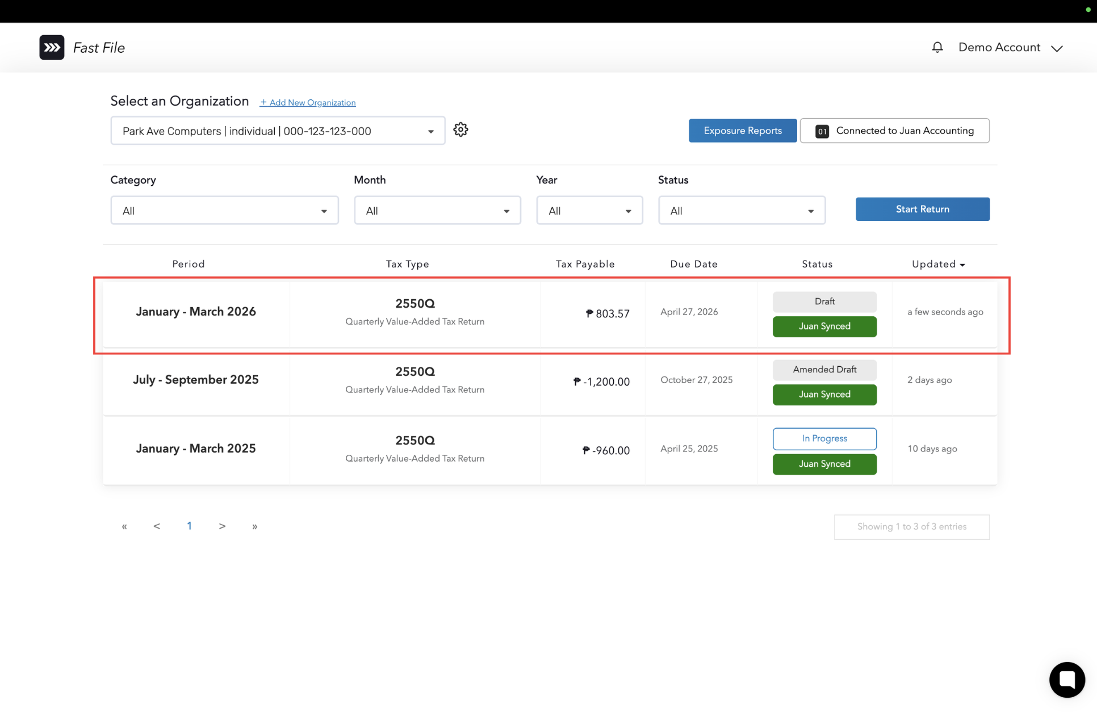The height and width of the screenshot is (712, 1097).
Task: Click the Juan Accounting connection icon
Action: tap(822, 131)
